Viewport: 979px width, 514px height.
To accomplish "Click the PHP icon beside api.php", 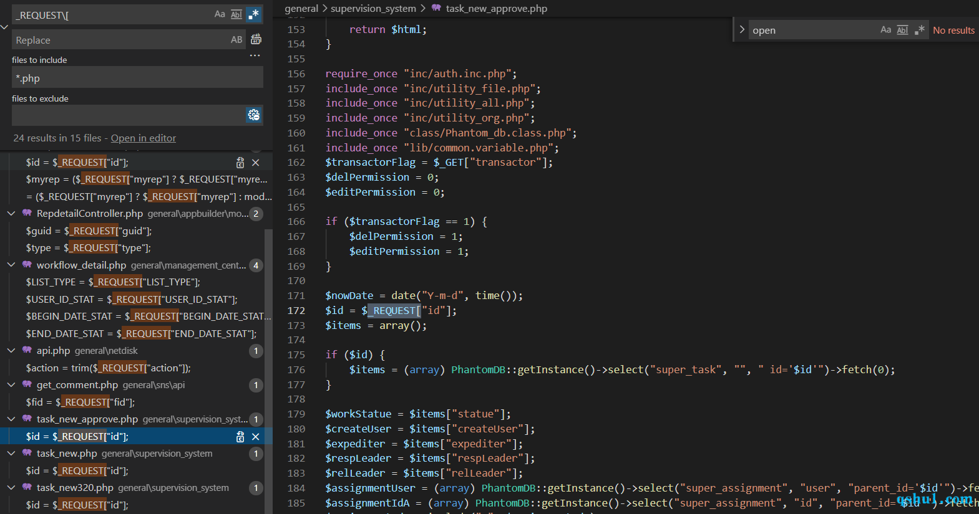I will coord(27,350).
